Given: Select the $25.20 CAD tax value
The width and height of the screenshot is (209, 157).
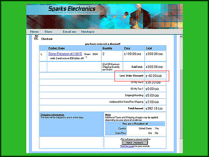Looking at the screenshot, I should pyautogui.click(x=153, y=83).
